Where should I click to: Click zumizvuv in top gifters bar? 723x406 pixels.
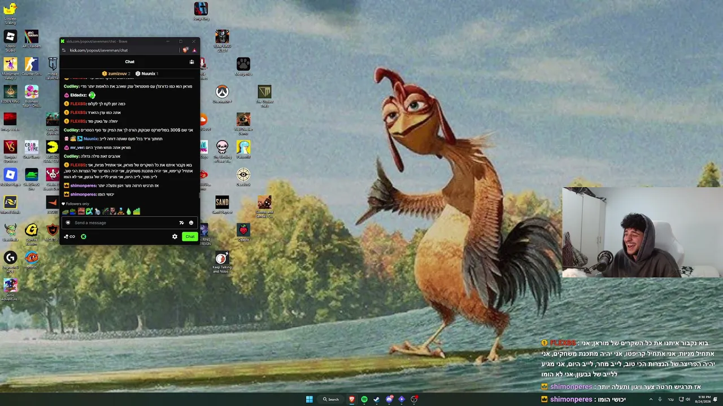117,73
